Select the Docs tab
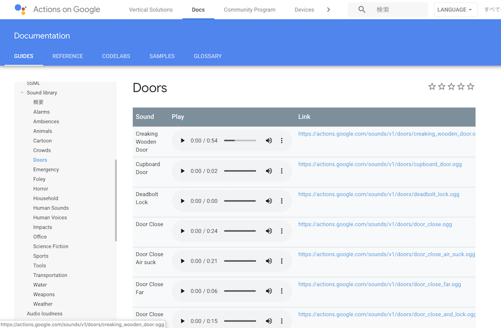The image size is (501, 328). tap(198, 10)
